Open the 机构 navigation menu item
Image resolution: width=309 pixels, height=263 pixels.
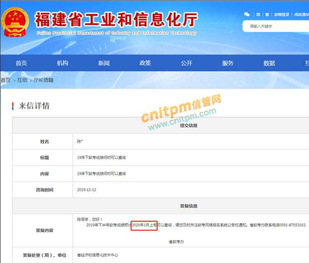(x=63, y=63)
